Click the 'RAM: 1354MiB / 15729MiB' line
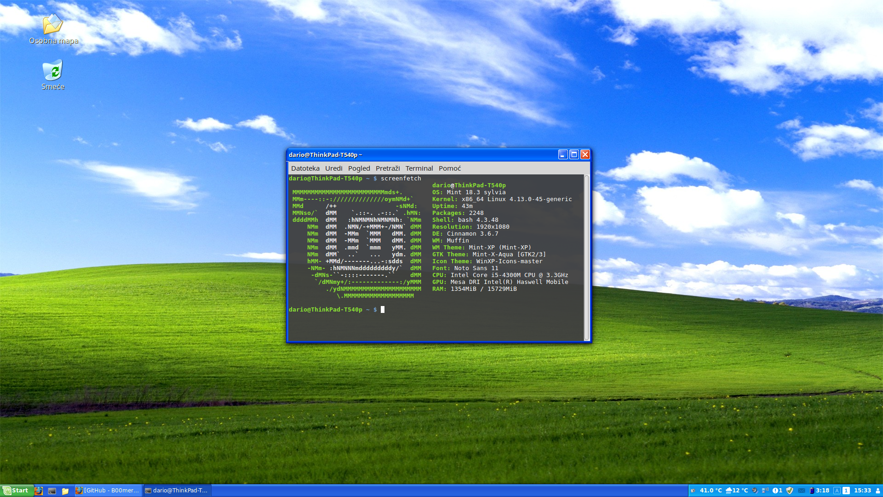 point(474,289)
